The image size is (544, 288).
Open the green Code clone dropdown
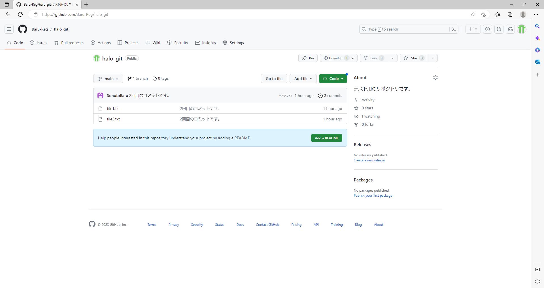333,79
